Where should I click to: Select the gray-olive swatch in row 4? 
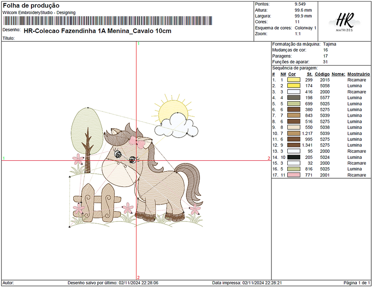pyautogui.click(x=294, y=98)
